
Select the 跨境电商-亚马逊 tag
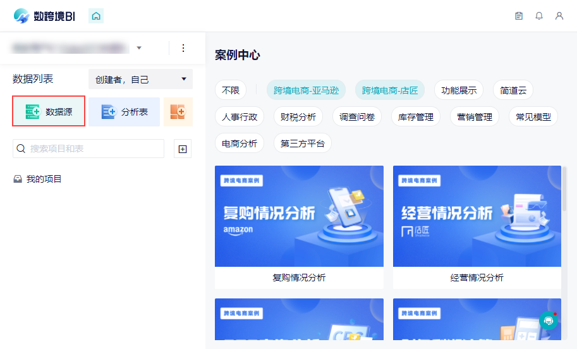(x=306, y=90)
